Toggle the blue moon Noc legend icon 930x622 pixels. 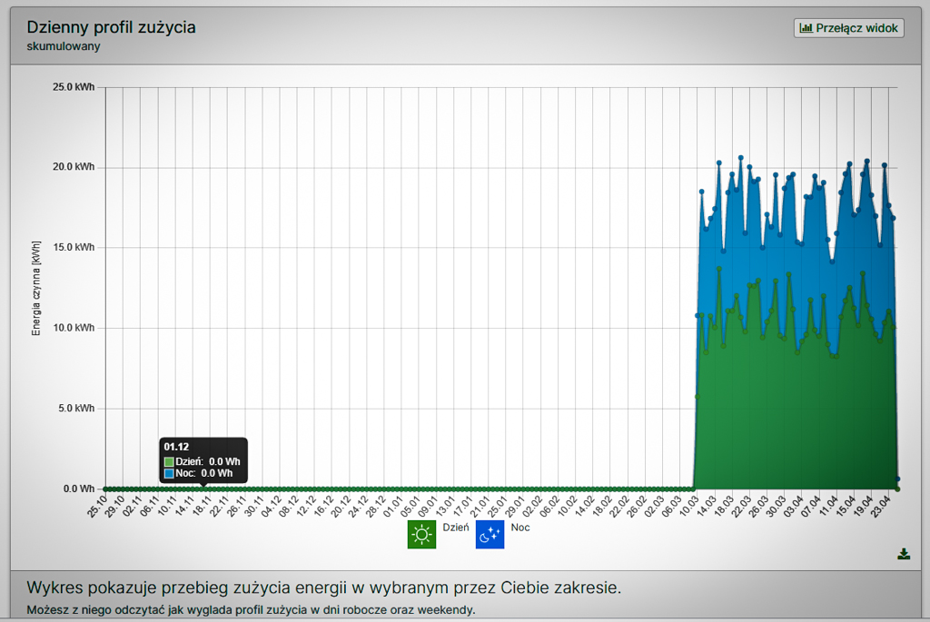(490, 534)
